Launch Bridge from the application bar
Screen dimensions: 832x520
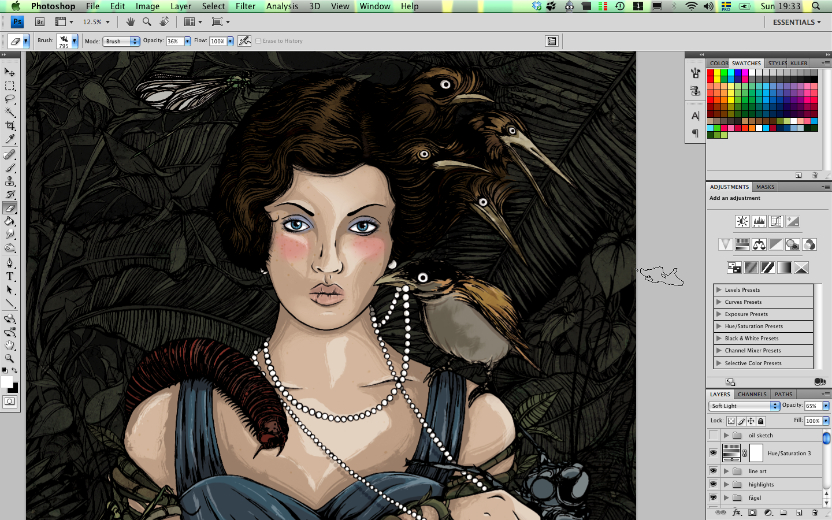pos(40,22)
